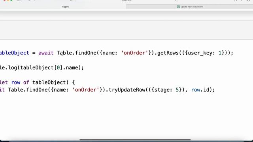Click the horizontal scrollbar under the code
The image size is (253, 142).
pos(135,140)
